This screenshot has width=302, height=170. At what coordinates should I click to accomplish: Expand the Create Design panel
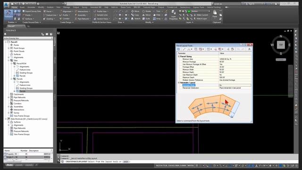tap(67, 22)
